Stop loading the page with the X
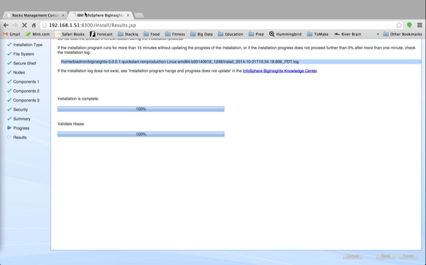The height and width of the screenshot is (265, 426). click(x=24, y=25)
